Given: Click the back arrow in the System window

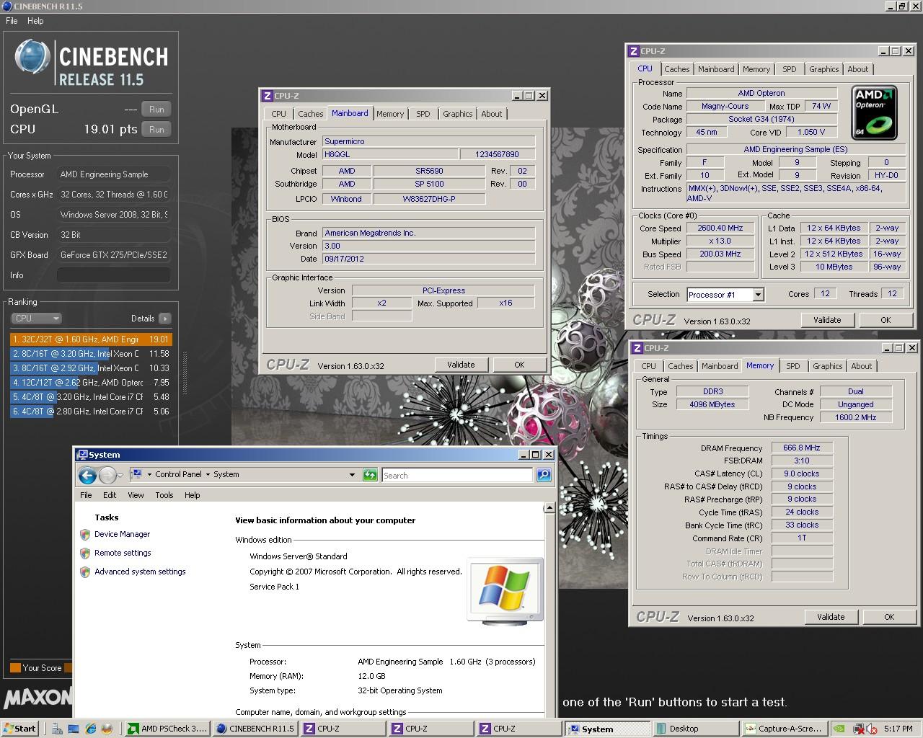Looking at the screenshot, I should pos(87,475).
